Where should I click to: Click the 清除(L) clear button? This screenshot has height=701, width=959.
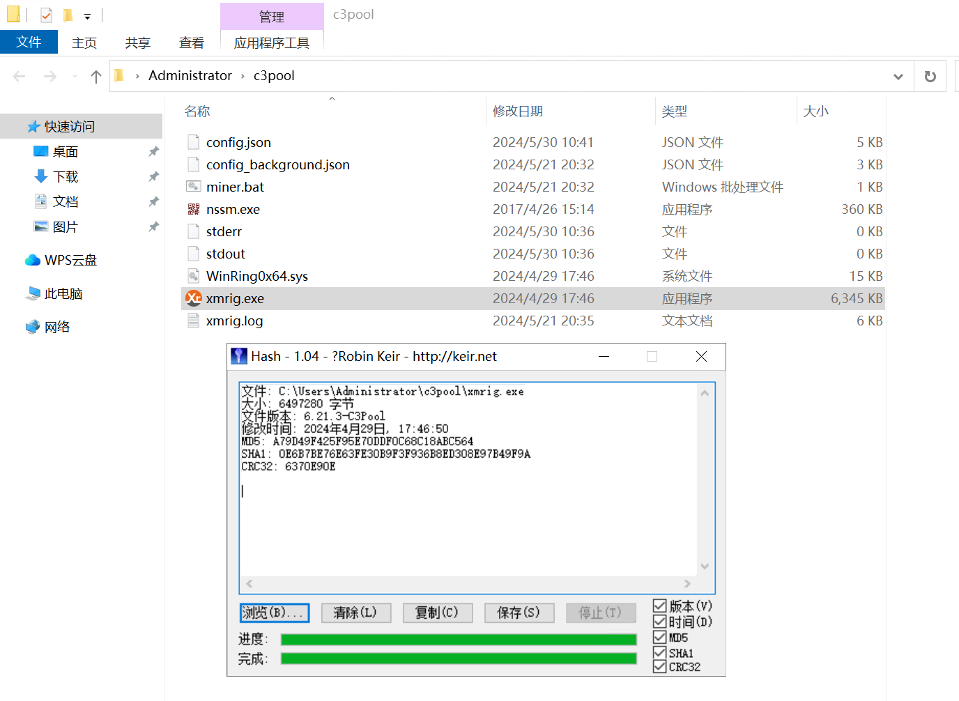point(356,613)
